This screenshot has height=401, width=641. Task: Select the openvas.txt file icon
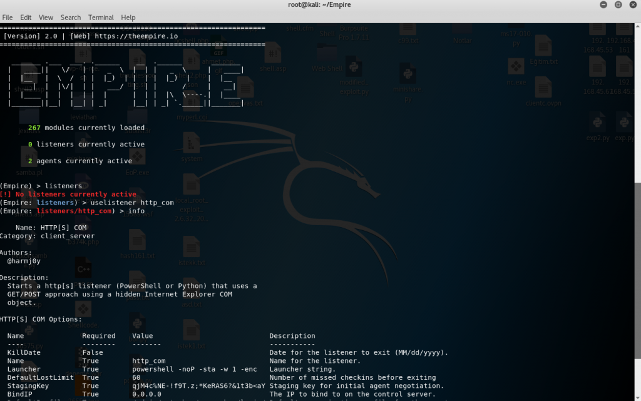tap(245, 91)
